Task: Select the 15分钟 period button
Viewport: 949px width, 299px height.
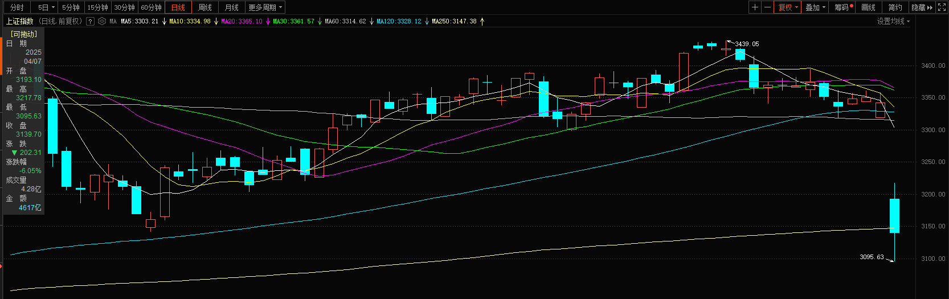Action: 97,7
